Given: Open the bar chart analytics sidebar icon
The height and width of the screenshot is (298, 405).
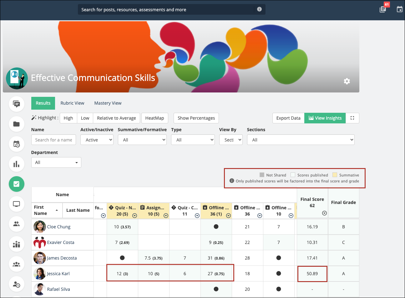Looking at the screenshot, I should pyautogui.click(x=17, y=164).
